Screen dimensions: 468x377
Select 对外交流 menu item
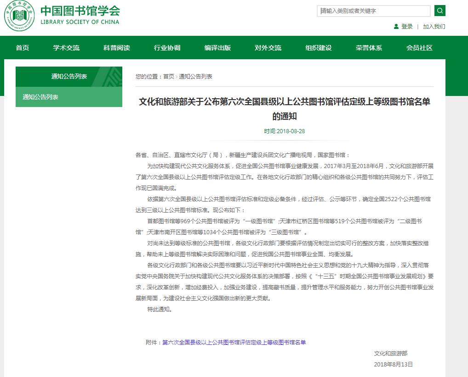268,48
